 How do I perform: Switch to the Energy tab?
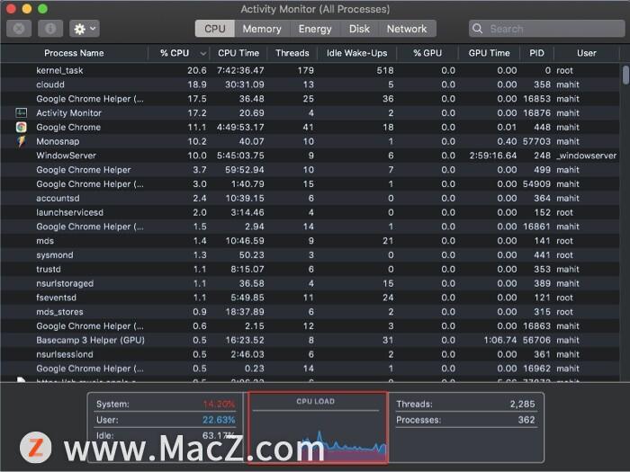click(315, 29)
